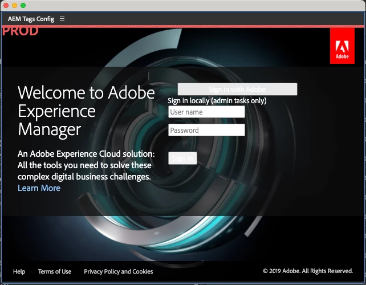
Task: Select the AEM Tags Config tab
Action: [31, 19]
